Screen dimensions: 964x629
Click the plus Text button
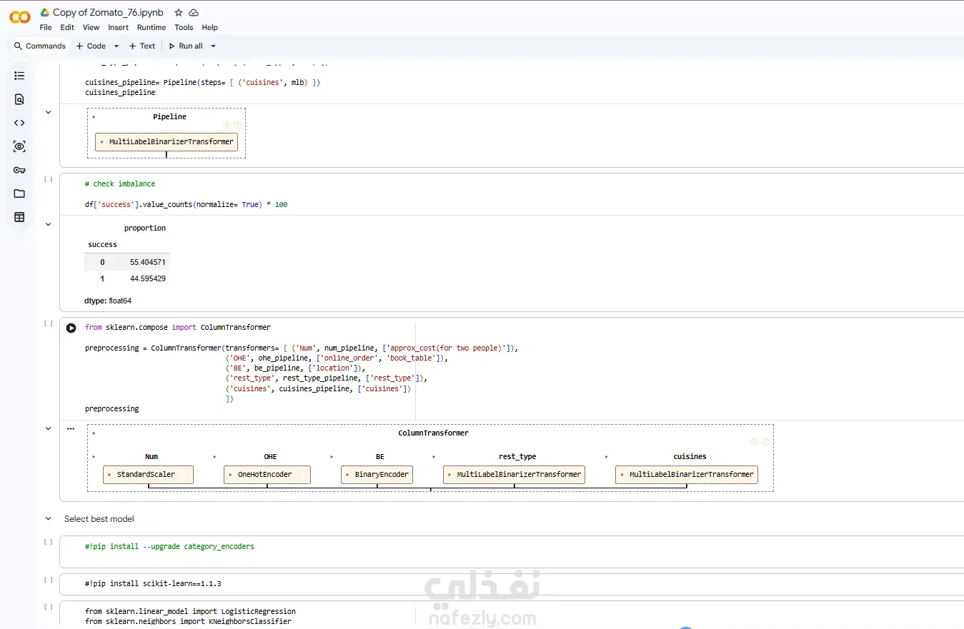click(x=141, y=46)
